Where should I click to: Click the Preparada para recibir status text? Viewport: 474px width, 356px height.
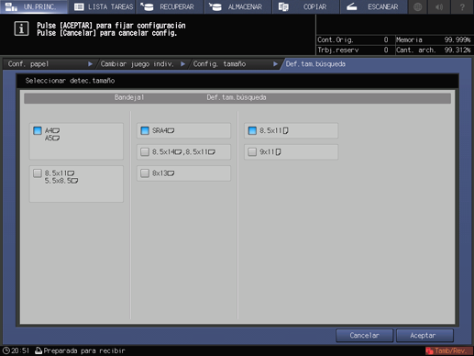click(84, 350)
